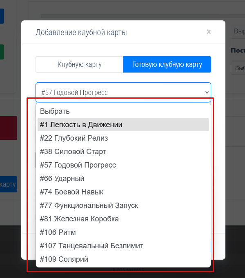The image size is (245, 278).
Task: Select the "#106 Ритм" option
Action: point(58,232)
